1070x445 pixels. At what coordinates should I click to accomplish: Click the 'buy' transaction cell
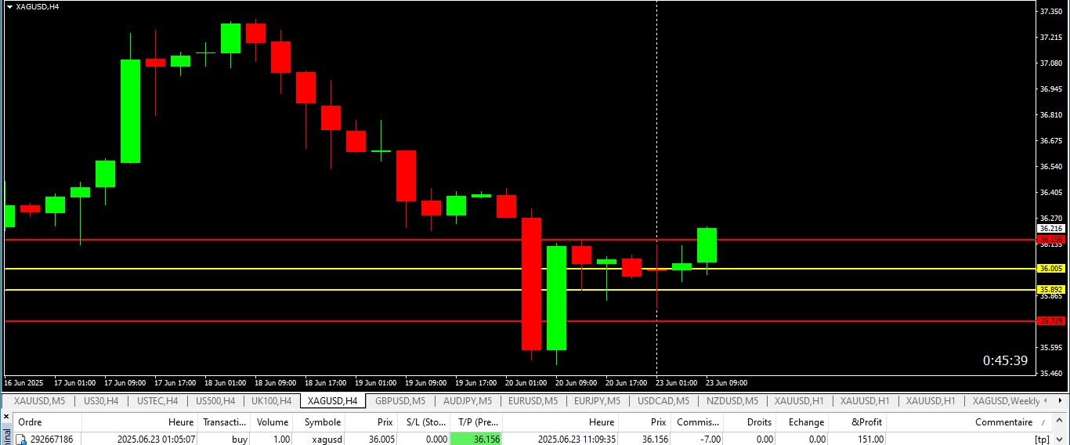pyautogui.click(x=240, y=440)
